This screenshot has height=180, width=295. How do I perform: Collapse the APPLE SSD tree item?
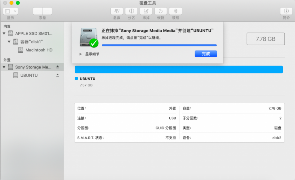pos(4,33)
